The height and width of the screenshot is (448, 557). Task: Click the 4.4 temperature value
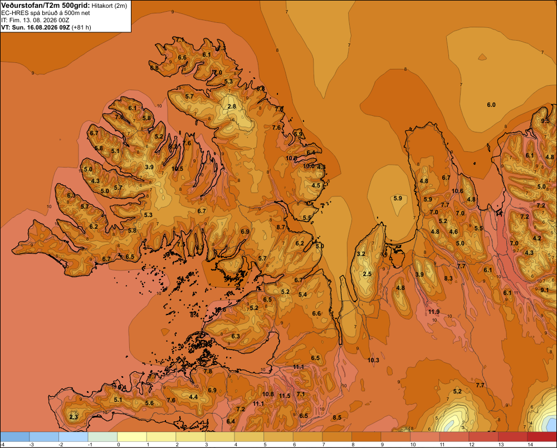pyautogui.click(x=193, y=397)
